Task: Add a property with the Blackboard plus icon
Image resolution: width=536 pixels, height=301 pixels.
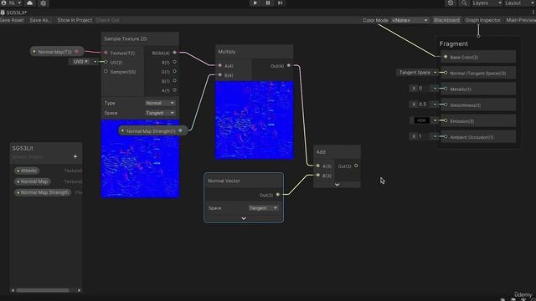Action: 75,156
